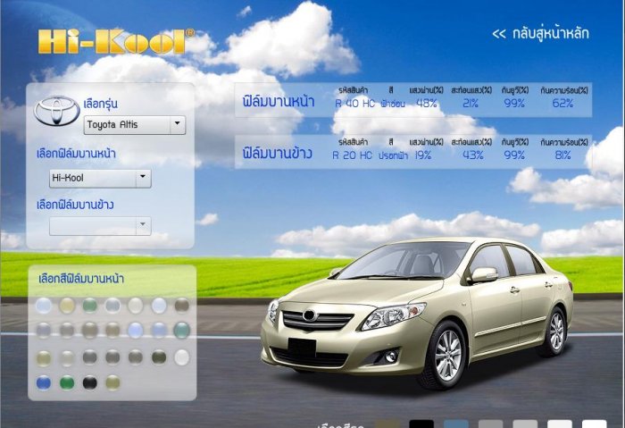The height and width of the screenshot is (428, 625).
Task: Choose the pale yellow swatch in top row
Action: [x=67, y=306]
